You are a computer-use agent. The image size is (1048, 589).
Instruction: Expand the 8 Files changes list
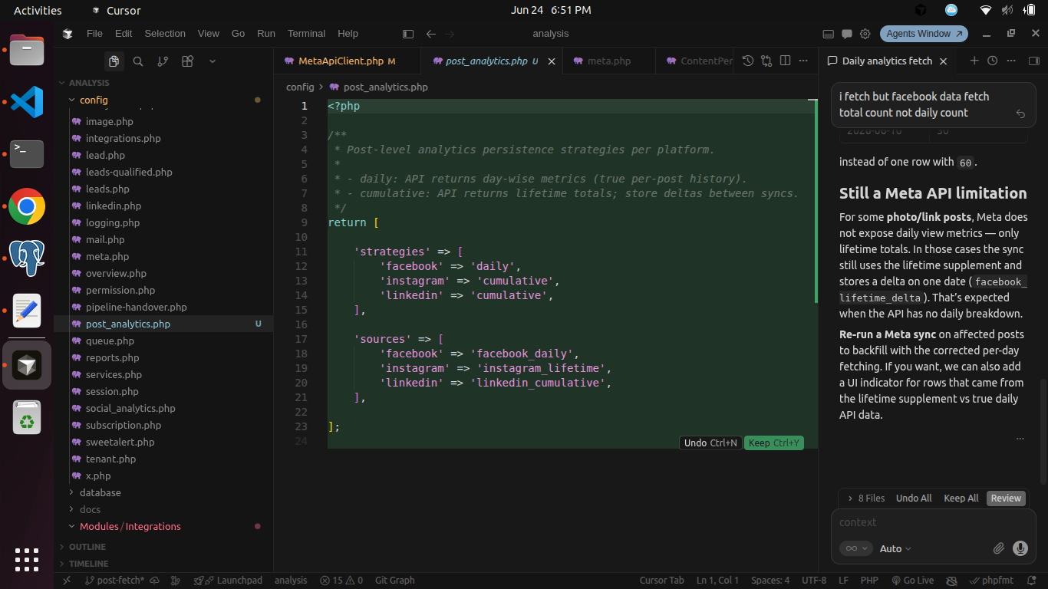(x=866, y=498)
